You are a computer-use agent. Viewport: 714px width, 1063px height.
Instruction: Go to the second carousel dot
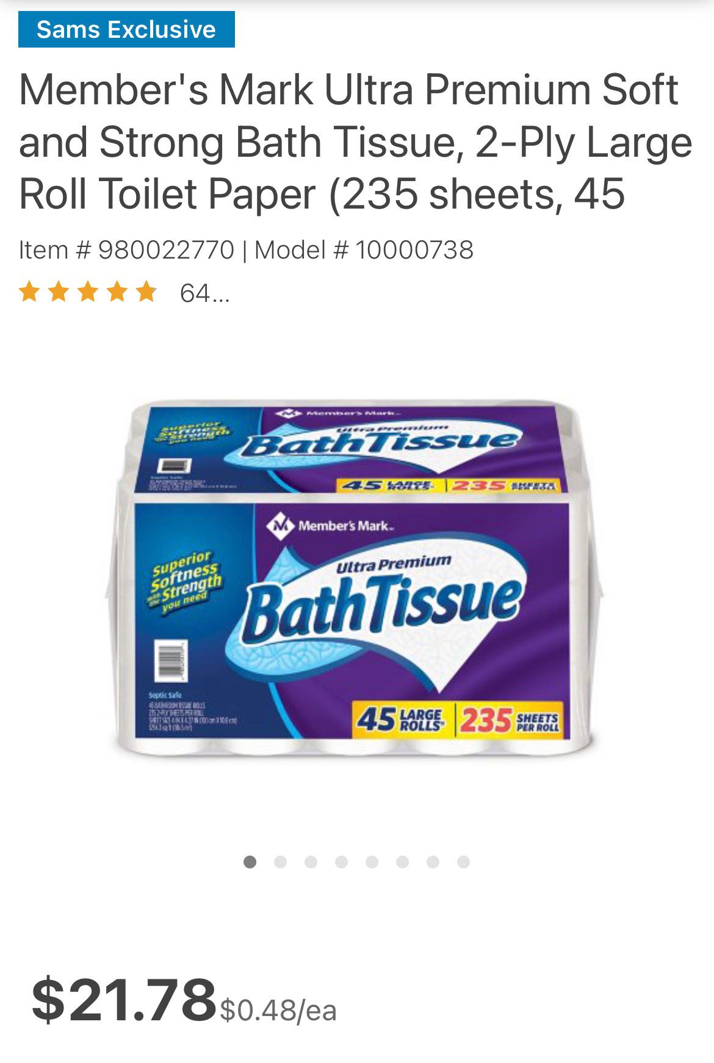[x=280, y=862]
